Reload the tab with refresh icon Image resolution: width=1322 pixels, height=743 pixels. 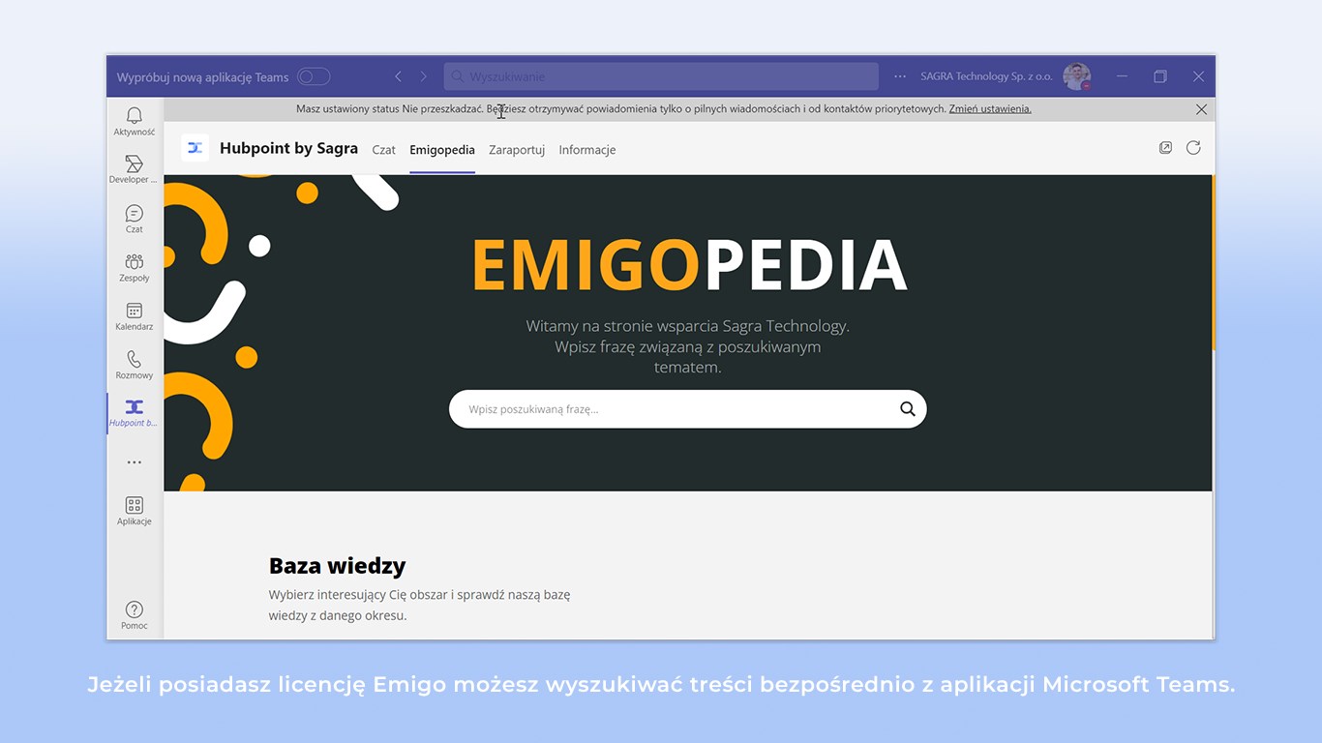pos(1193,148)
